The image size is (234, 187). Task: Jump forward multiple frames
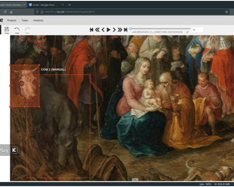click(x=120, y=30)
